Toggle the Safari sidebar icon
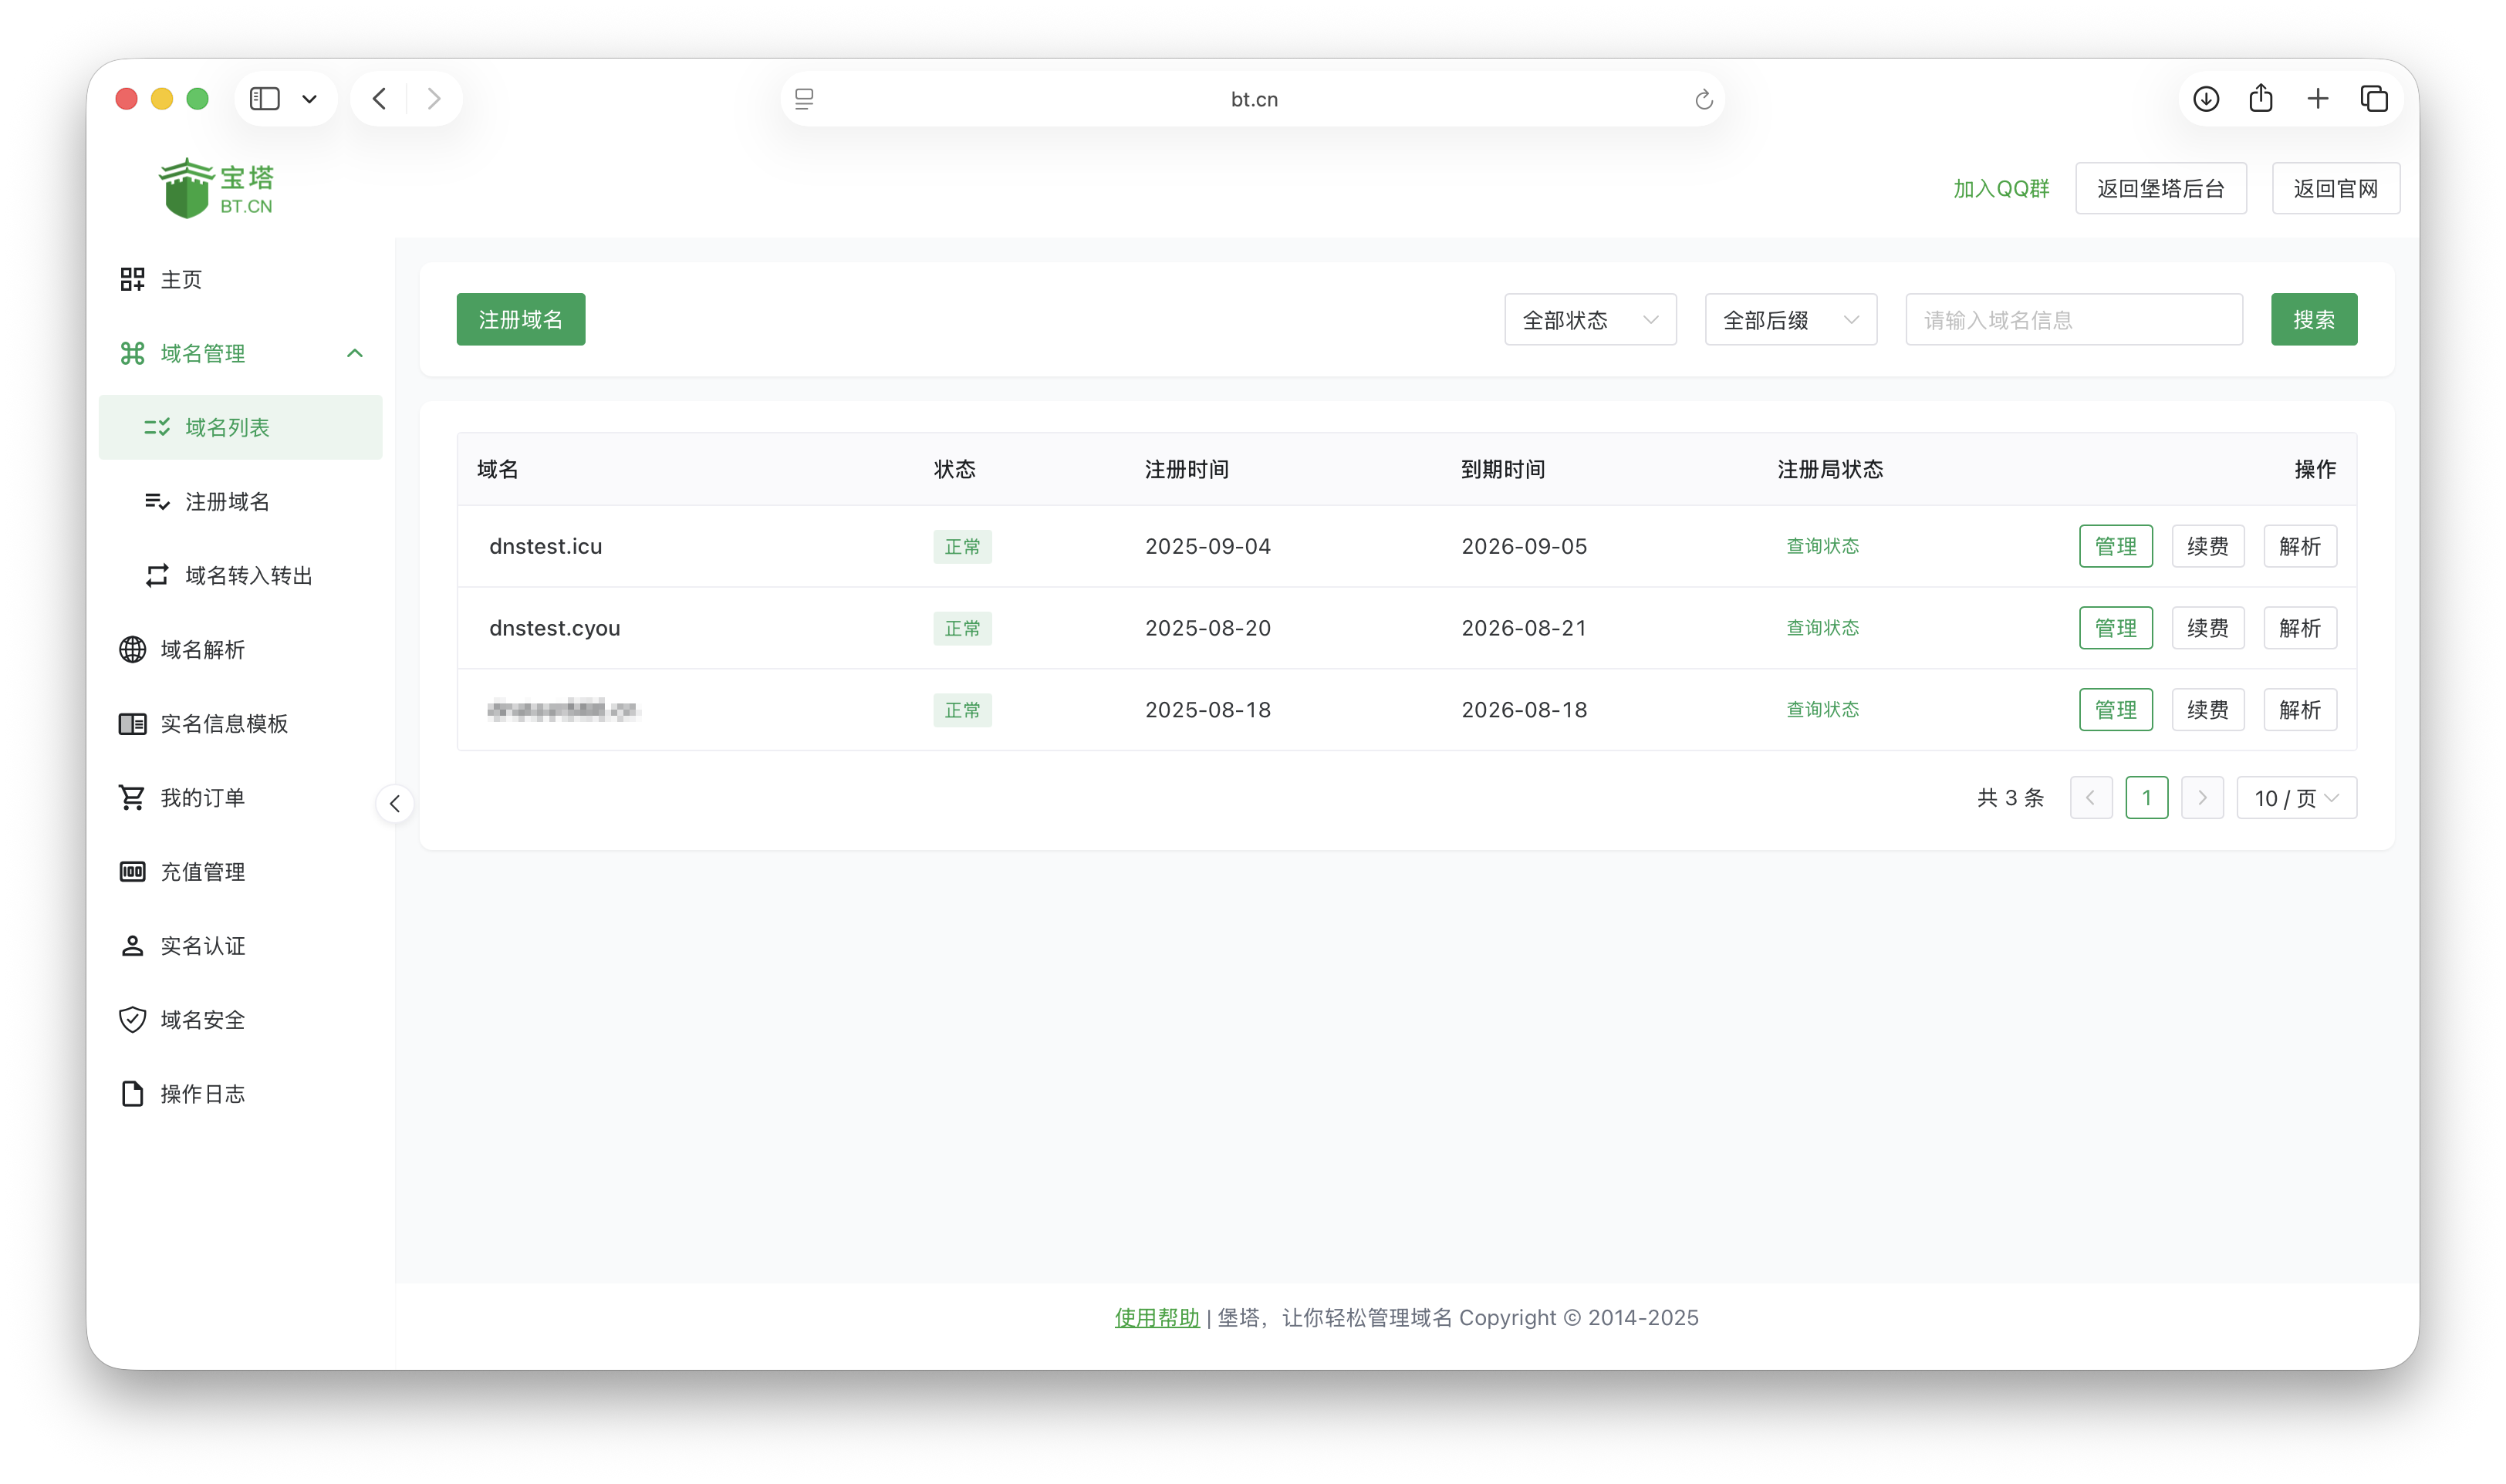This screenshot has width=2506, height=1484. pos(265,99)
